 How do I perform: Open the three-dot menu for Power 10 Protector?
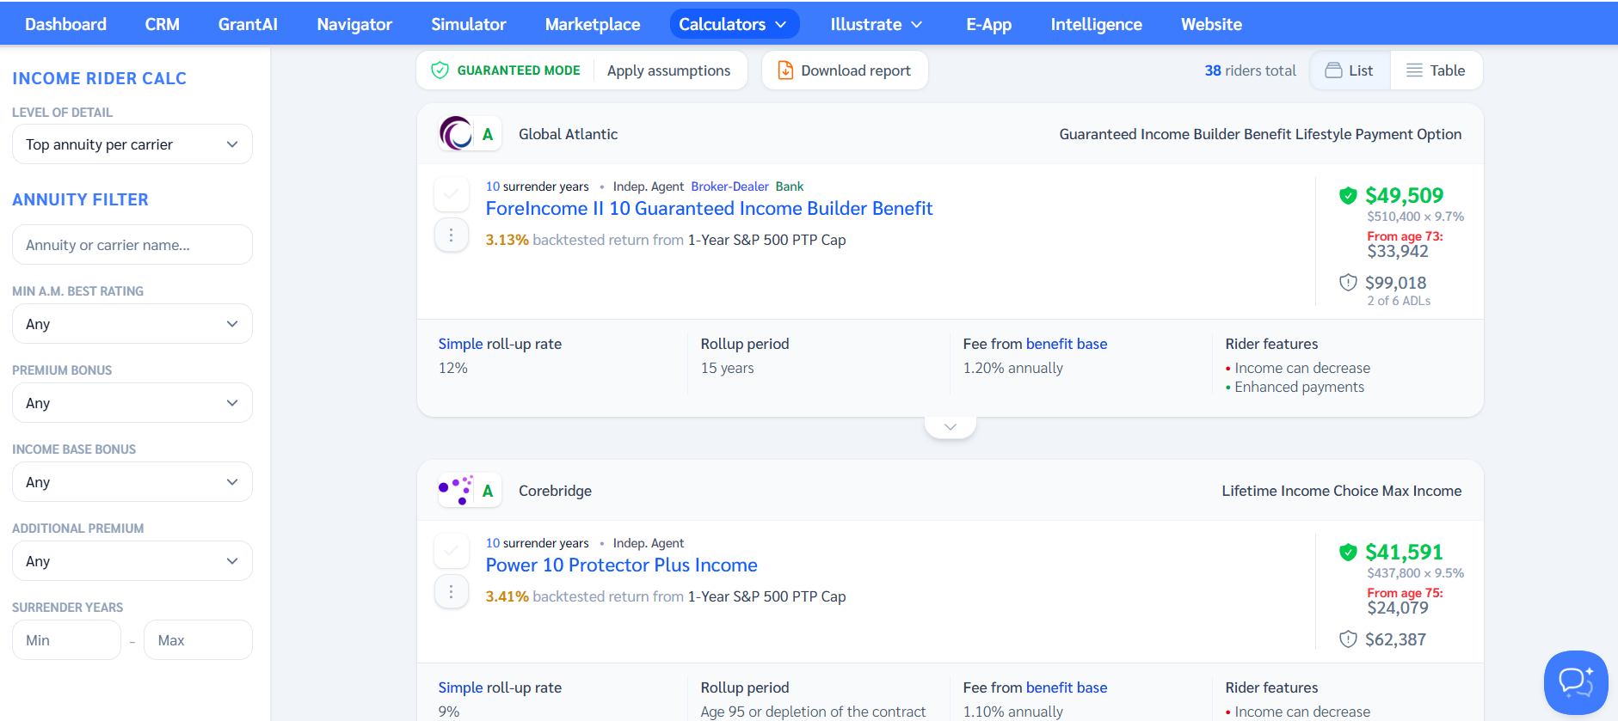[x=451, y=591]
